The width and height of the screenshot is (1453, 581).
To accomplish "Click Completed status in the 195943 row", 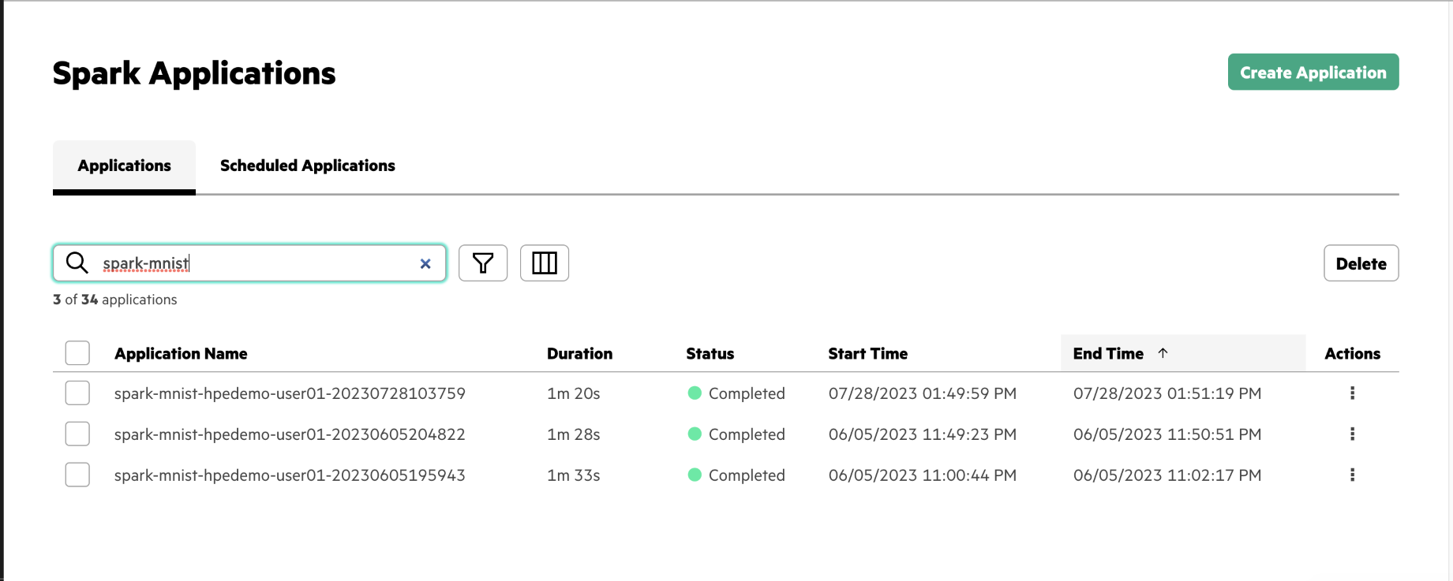I will point(736,475).
